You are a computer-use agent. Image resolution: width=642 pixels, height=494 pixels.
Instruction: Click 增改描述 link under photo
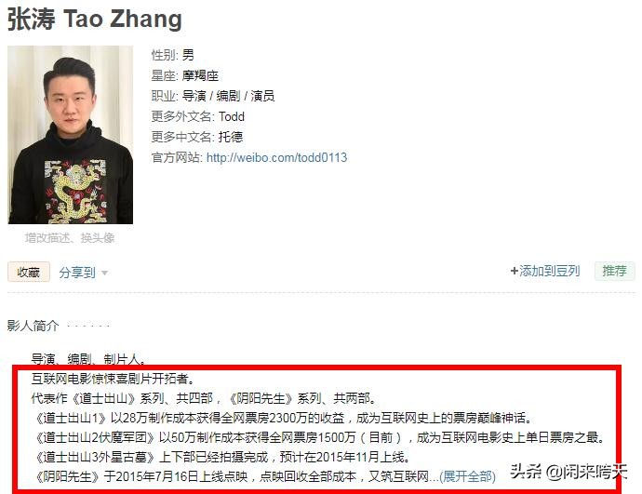tap(47, 238)
